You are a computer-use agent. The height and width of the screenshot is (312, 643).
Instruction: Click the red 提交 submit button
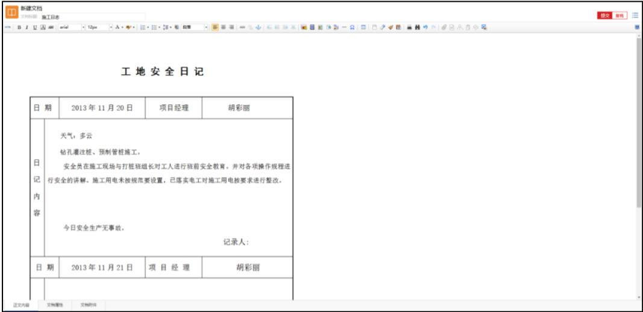tap(605, 16)
